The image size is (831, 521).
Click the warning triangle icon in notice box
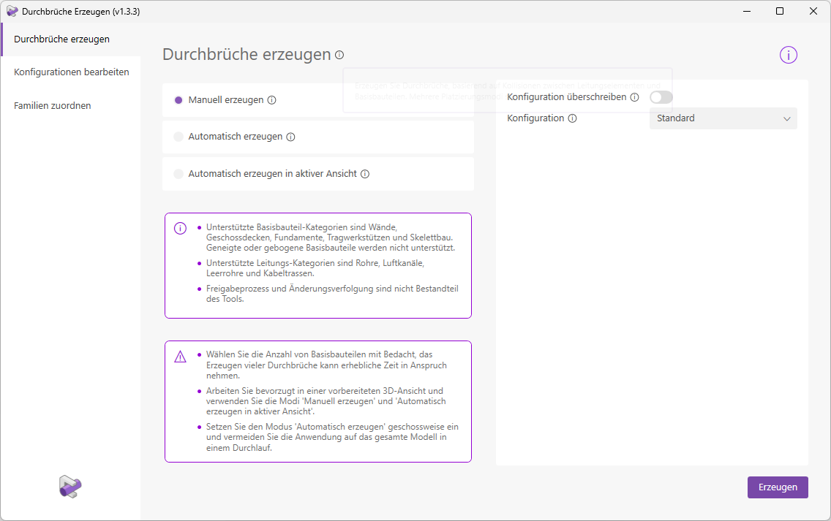(180, 357)
